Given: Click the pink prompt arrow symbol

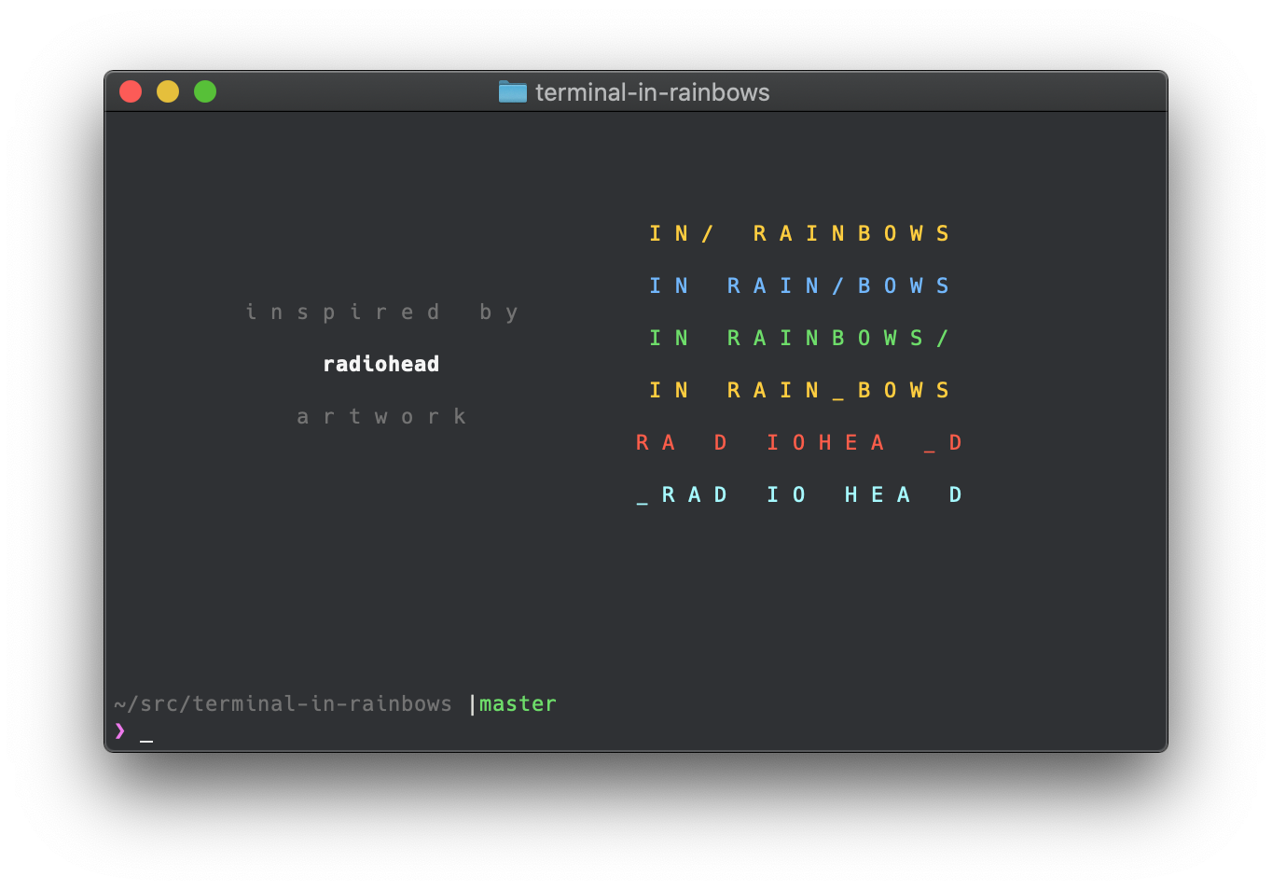Looking at the screenshot, I should click(119, 730).
